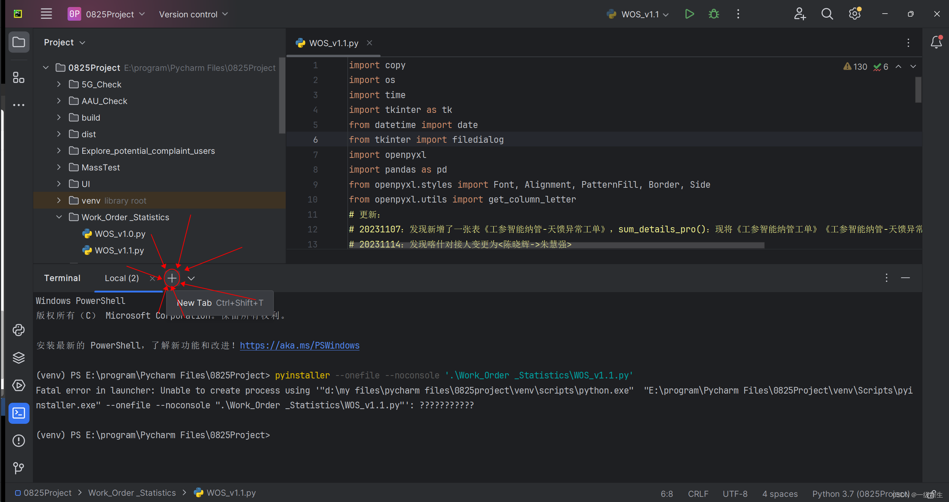Open the Project tool window icon
The height and width of the screenshot is (502, 949).
tap(19, 42)
